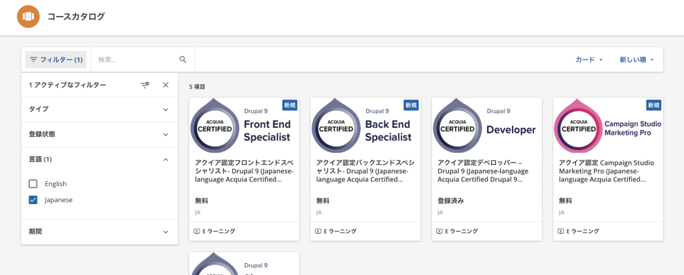Open the 新しい順 sort dropdown
The height and width of the screenshot is (275, 684).
[x=636, y=60]
